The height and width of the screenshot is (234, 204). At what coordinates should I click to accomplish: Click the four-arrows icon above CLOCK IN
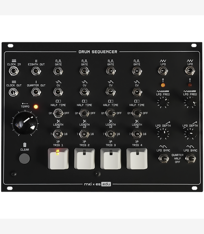coord(14,61)
